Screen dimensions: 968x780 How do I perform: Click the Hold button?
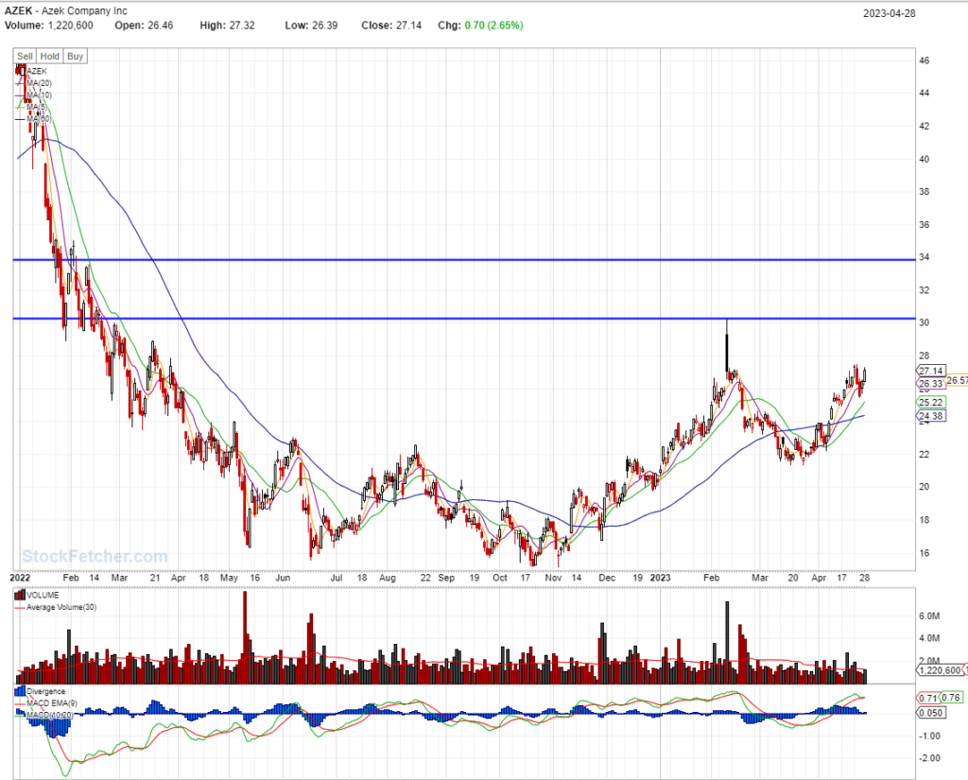50,56
